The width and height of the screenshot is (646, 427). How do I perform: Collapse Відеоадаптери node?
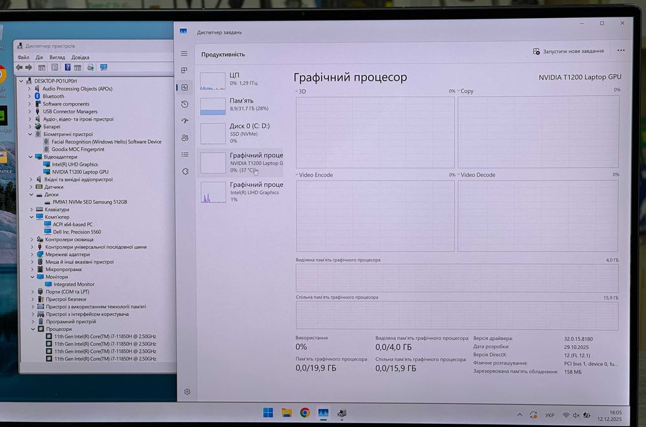pos(30,157)
